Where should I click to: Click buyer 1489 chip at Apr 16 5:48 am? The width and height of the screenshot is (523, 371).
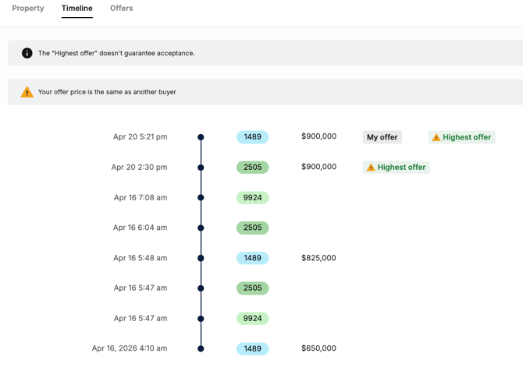pyautogui.click(x=252, y=258)
